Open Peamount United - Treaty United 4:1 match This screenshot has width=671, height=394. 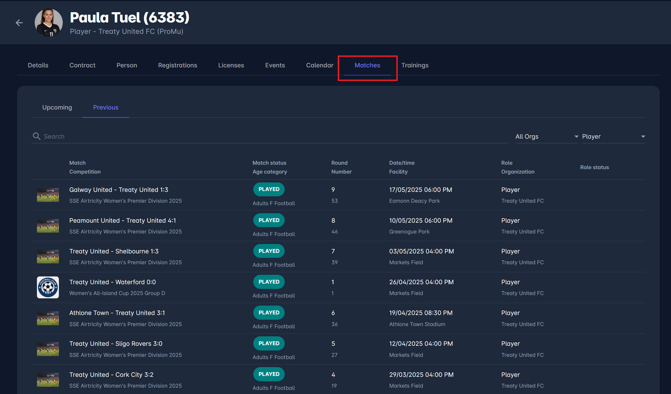tap(122, 220)
